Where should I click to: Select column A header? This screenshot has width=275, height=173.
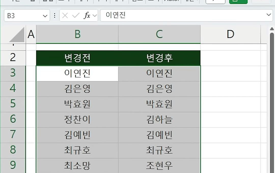tap(31, 34)
